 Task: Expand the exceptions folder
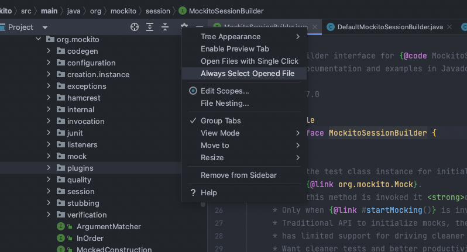[49, 86]
